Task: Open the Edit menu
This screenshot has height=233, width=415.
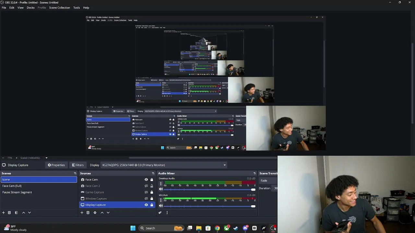Action: (x=12, y=8)
